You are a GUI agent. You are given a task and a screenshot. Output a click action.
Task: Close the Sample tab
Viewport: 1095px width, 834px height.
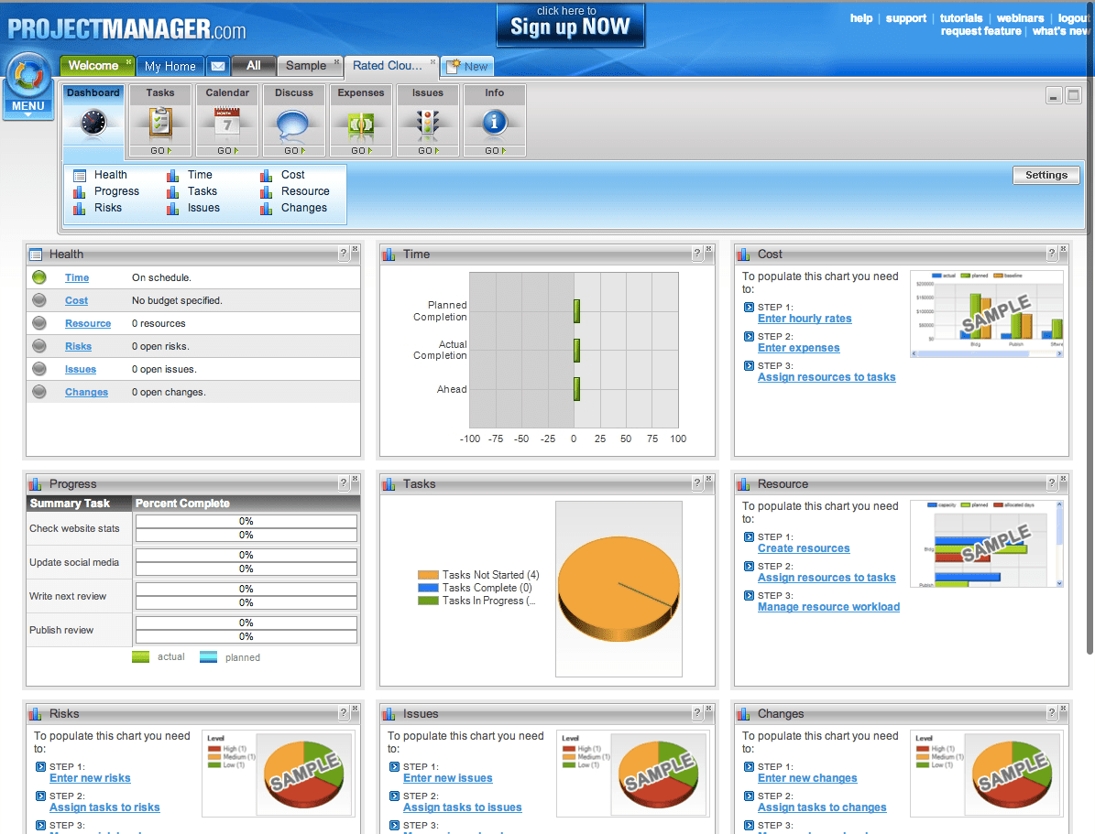[336, 61]
